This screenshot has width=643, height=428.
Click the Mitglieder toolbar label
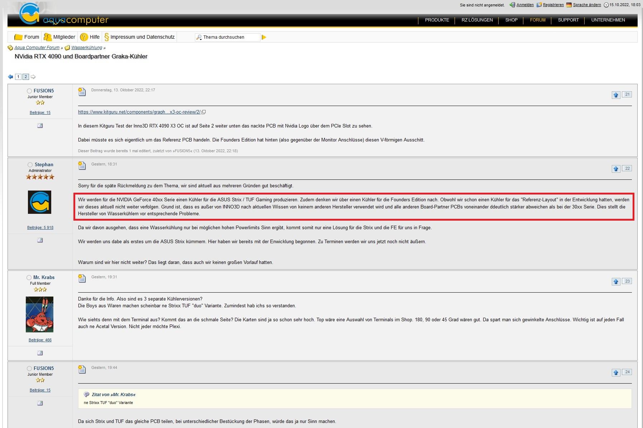coord(64,37)
